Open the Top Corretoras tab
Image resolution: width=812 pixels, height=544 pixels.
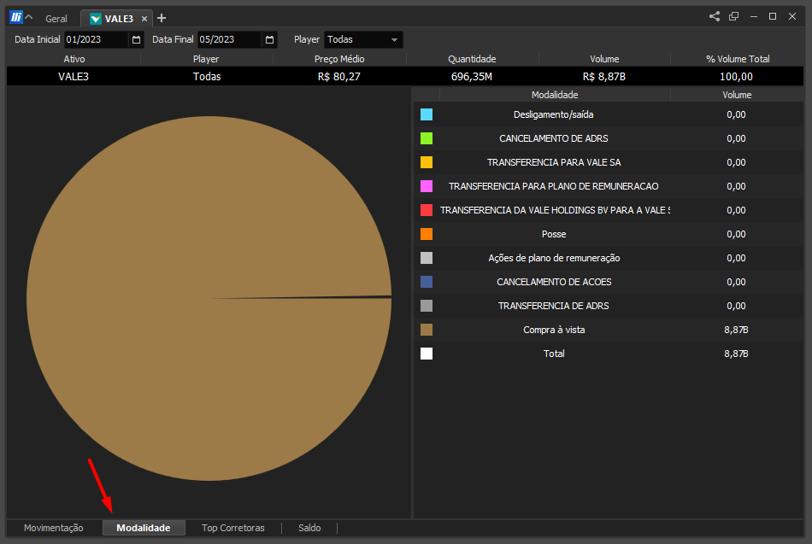[233, 528]
